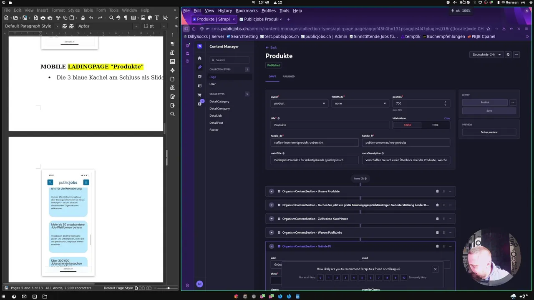
Task: Expand 'Zufriedene Kund*innen' section chevron
Action: coord(272,219)
